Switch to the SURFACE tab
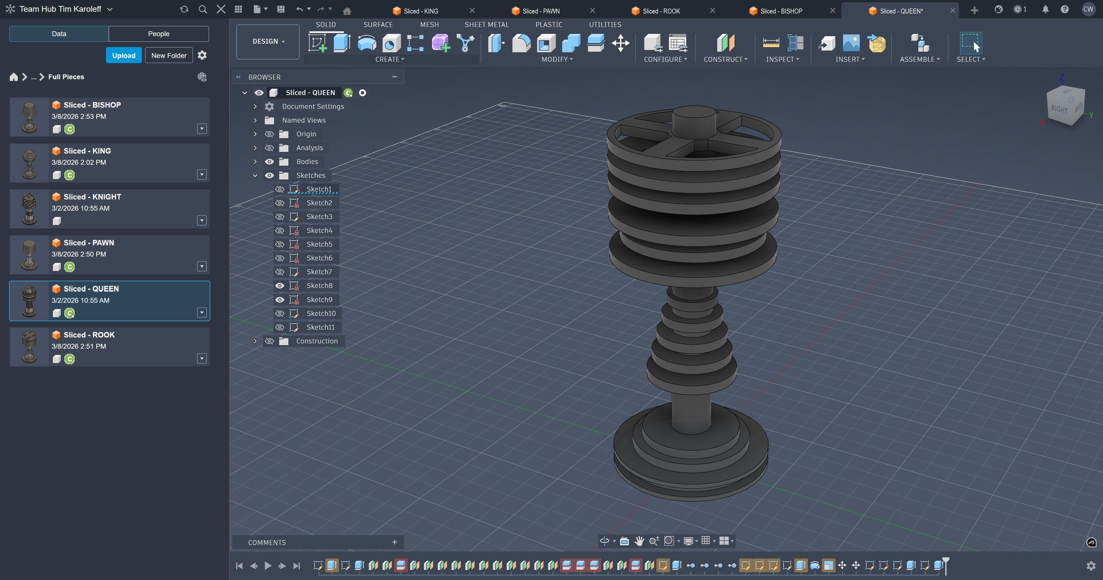This screenshot has width=1103, height=580. (378, 25)
